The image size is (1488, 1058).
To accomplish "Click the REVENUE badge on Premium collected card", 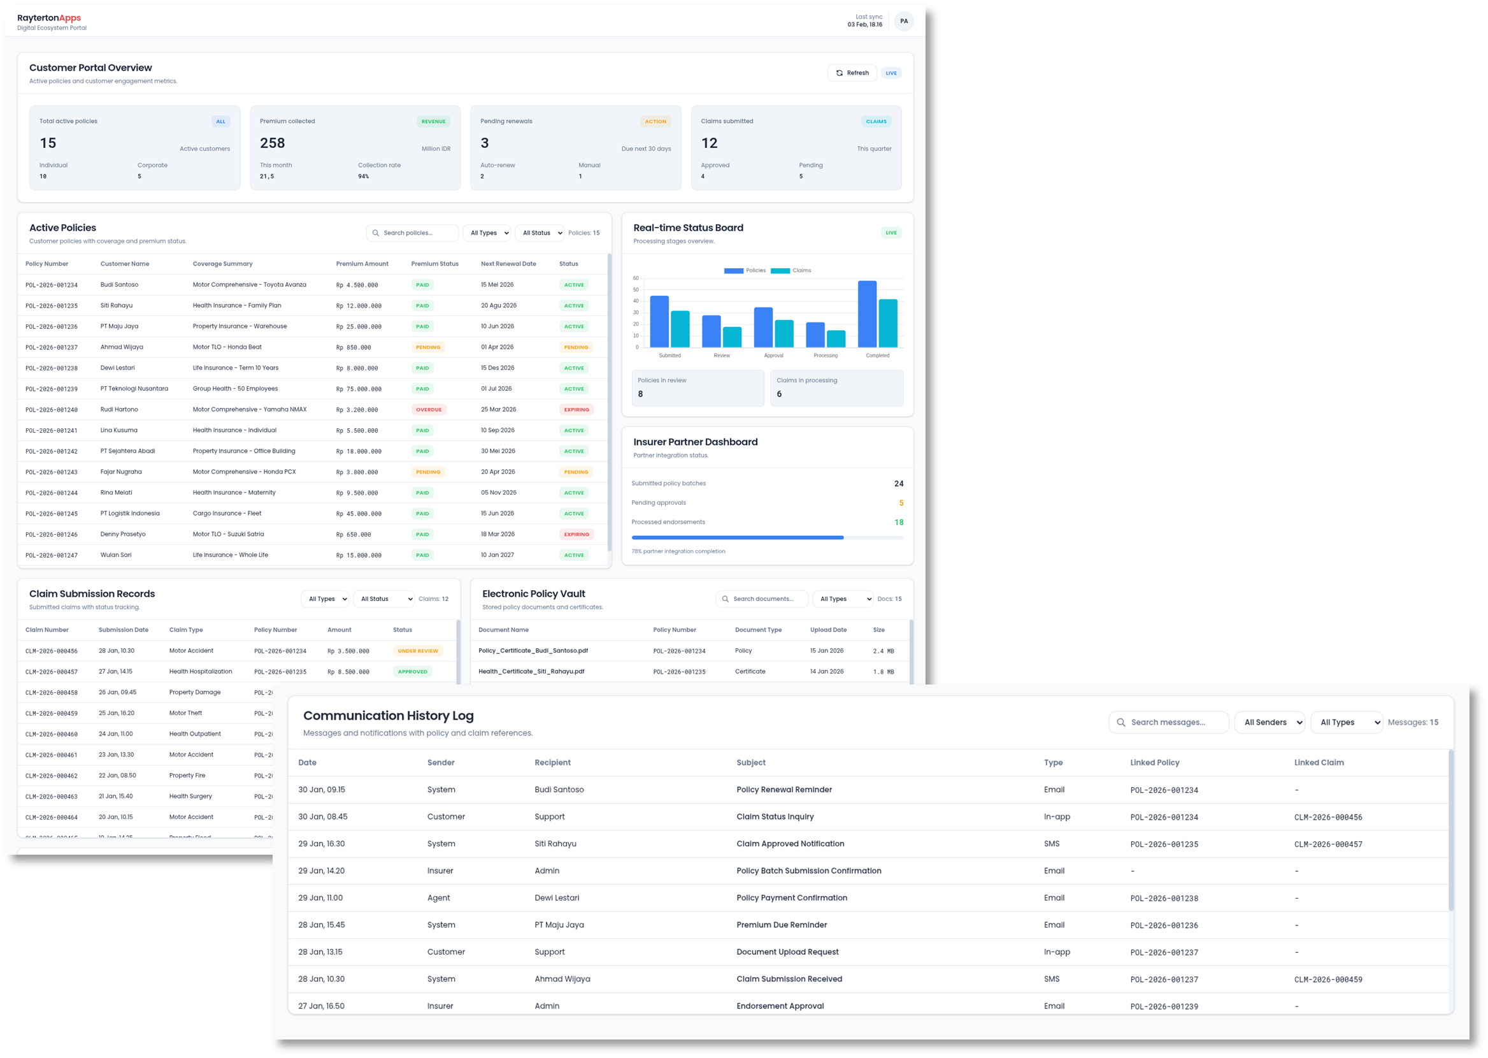I will (x=434, y=121).
